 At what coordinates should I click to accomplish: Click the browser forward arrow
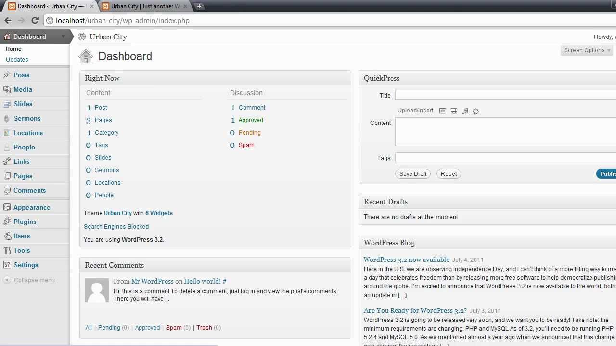point(21,20)
